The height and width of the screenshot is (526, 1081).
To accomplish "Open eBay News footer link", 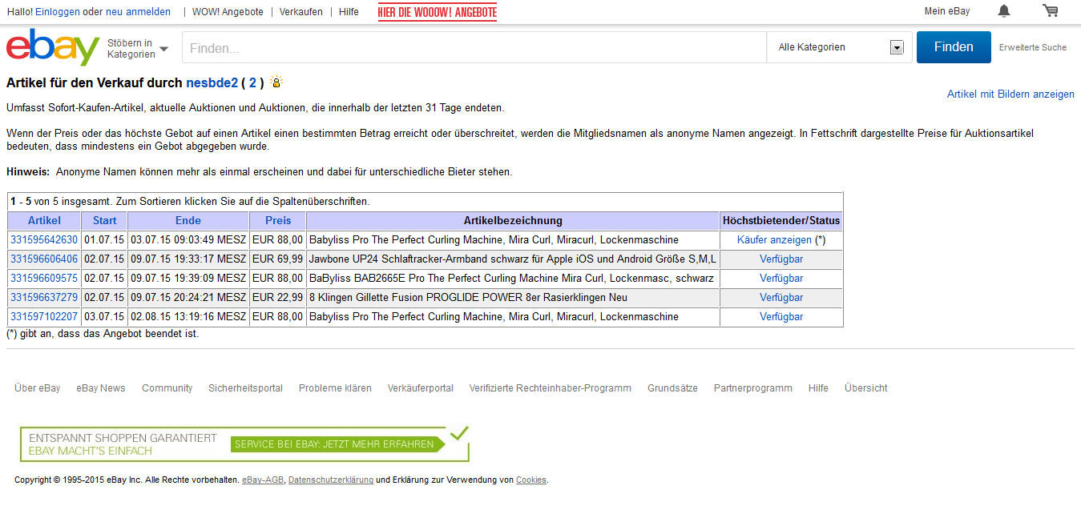I will tap(101, 388).
